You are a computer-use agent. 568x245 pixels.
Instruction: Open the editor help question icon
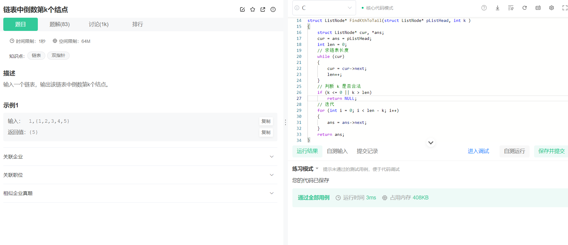[x=484, y=8]
